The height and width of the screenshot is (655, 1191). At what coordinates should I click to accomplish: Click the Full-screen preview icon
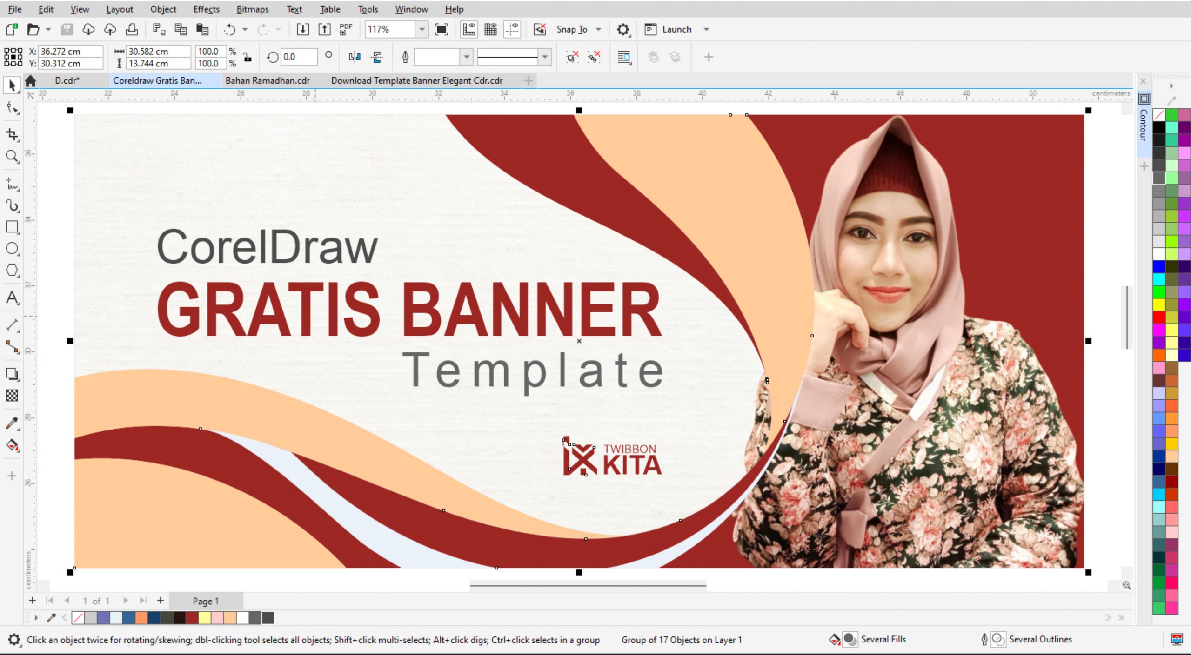click(x=442, y=29)
